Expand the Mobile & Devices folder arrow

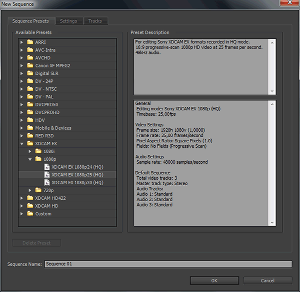(x=22, y=128)
